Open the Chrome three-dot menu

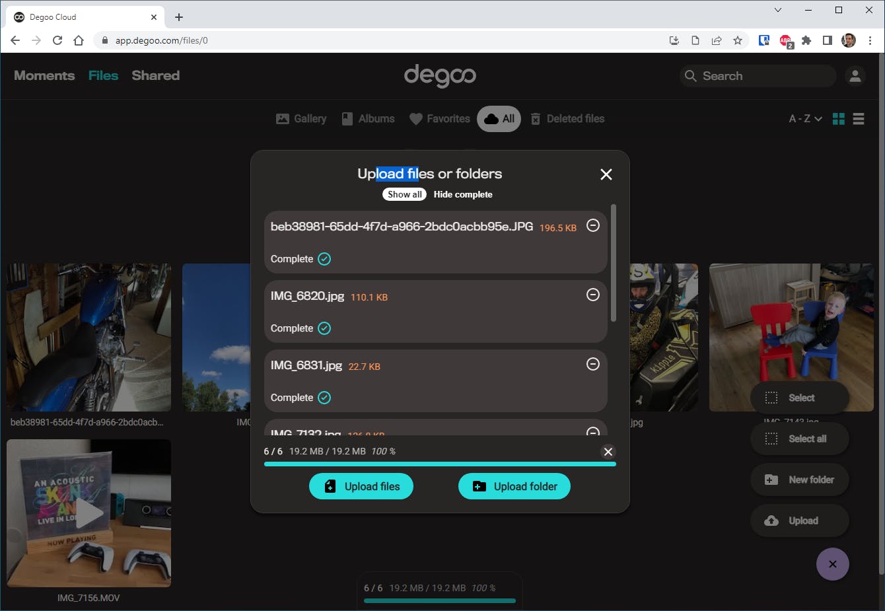pos(870,40)
